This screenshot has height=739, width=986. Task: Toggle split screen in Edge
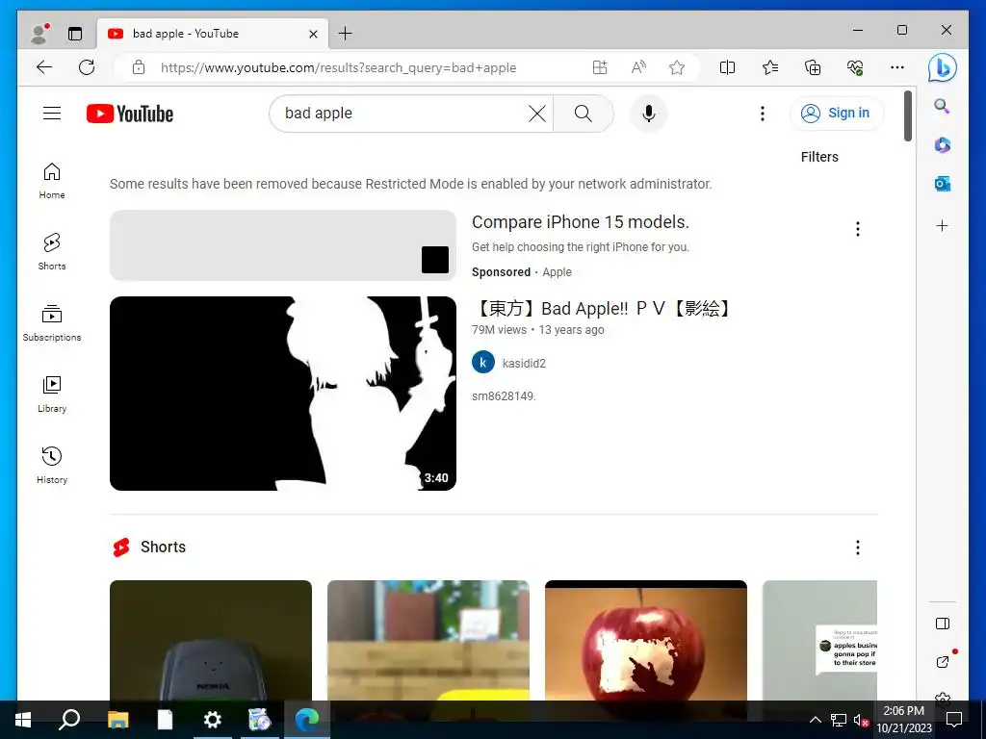(727, 68)
